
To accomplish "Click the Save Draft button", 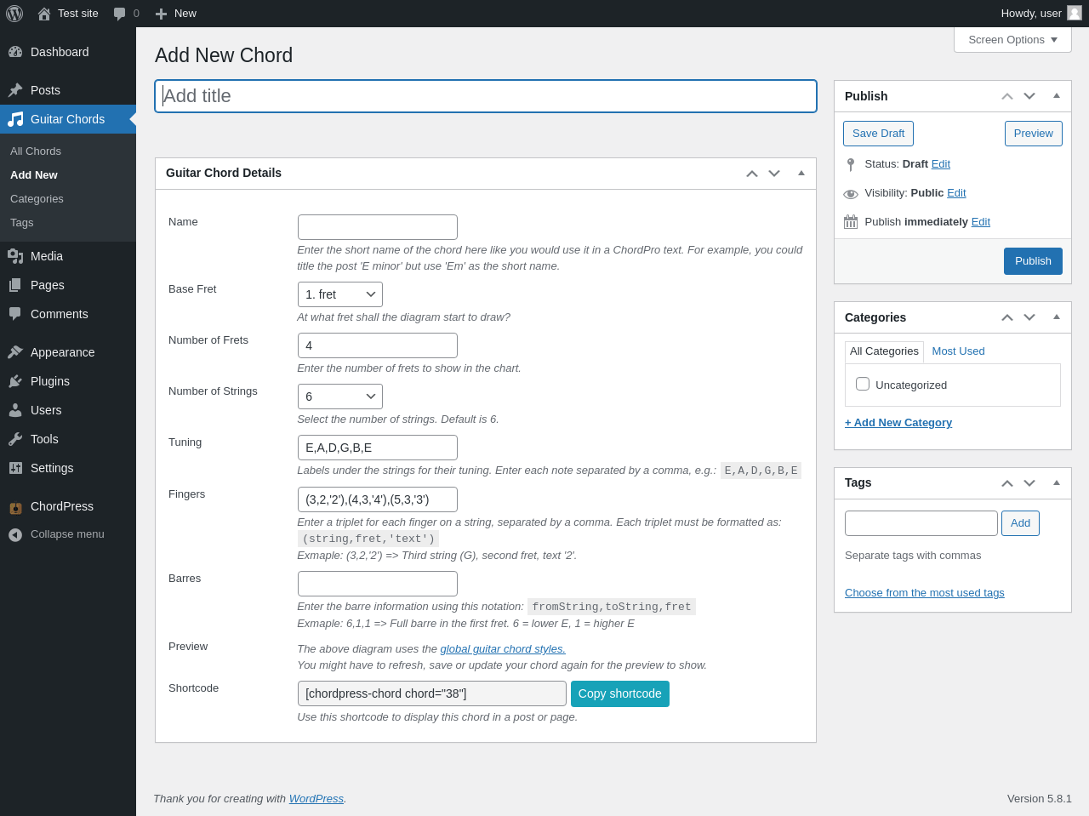I will click(878, 134).
